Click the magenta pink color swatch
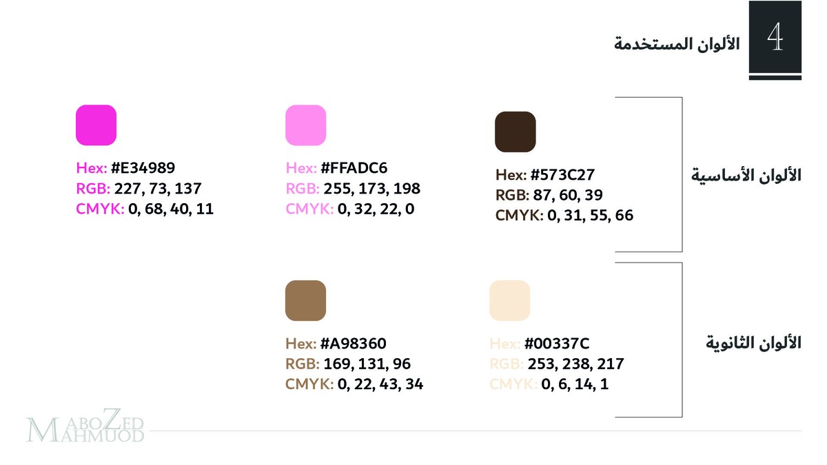 pyautogui.click(x=96, y=125)
